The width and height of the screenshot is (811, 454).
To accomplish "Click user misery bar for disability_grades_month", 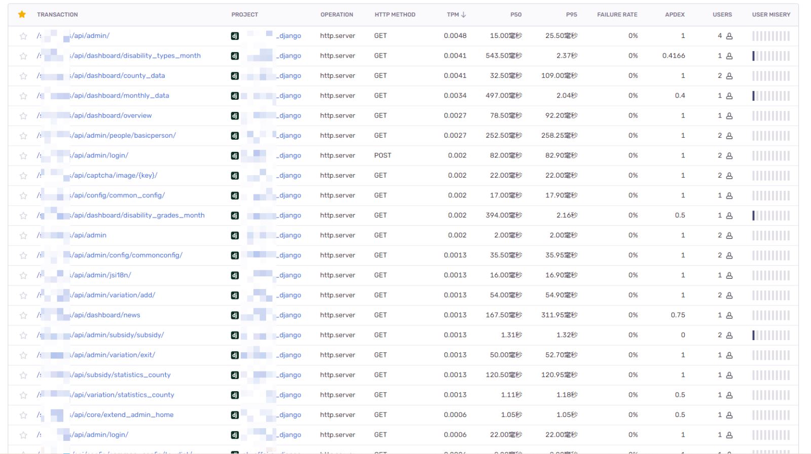I will pyautogui.click(x=770, y=216).
